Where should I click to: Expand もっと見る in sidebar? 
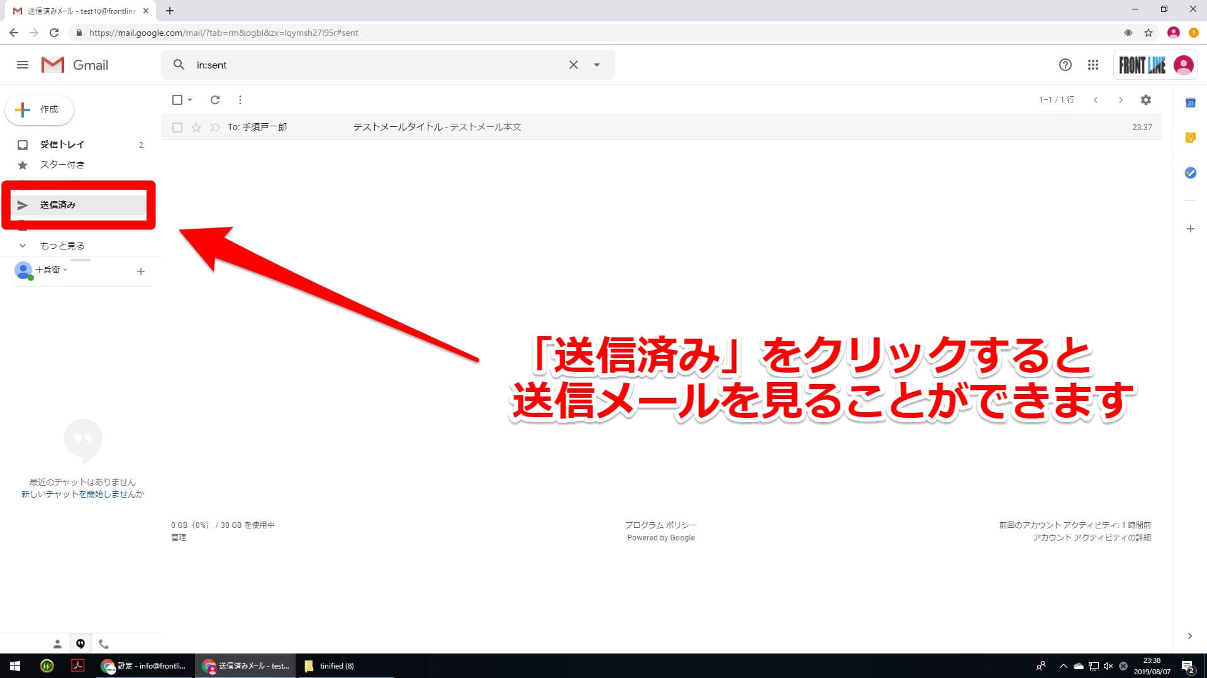point(62,246)
